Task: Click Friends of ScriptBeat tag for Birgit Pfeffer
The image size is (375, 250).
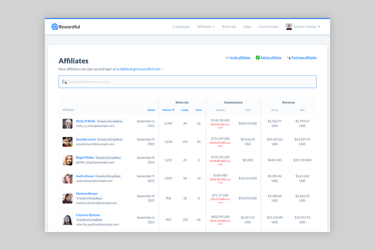Action: pyautogui.click(x=108, y=158)
